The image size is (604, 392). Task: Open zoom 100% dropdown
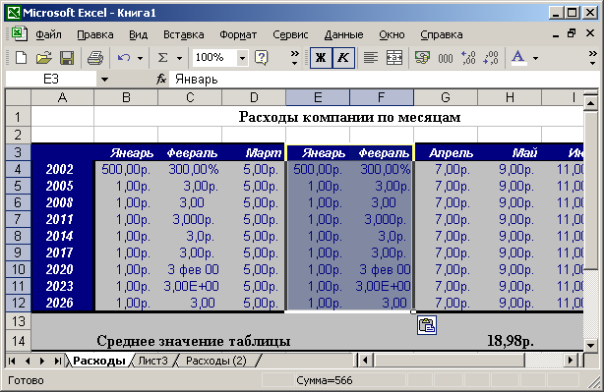pyautogui.click(x=242, y=59)
